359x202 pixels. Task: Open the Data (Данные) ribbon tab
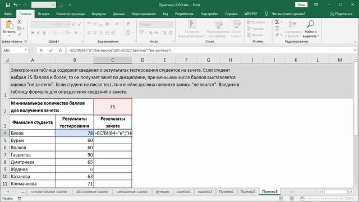coord(118,14)
